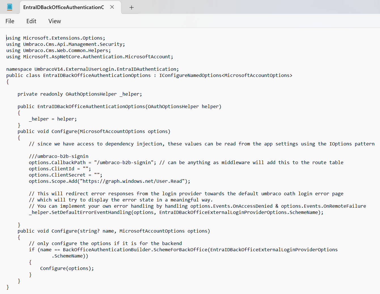
Task: Click constructor line with 'OAuthOptionsHelper helper'
Action: pos(119,106)
